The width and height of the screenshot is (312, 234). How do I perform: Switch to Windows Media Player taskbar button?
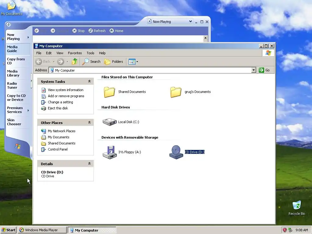pyautogui.click(x=42, y=230)
